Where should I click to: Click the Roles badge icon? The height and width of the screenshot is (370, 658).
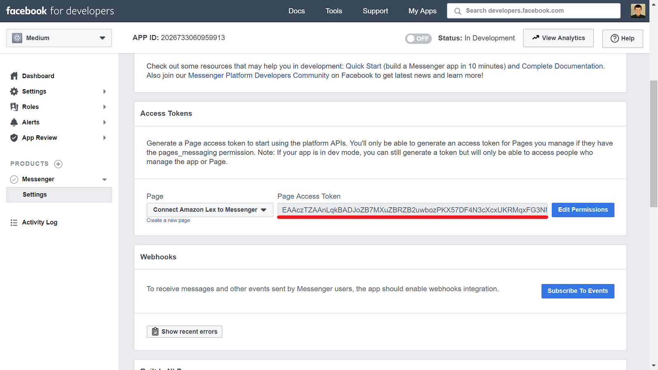click(x=14, y=106)
